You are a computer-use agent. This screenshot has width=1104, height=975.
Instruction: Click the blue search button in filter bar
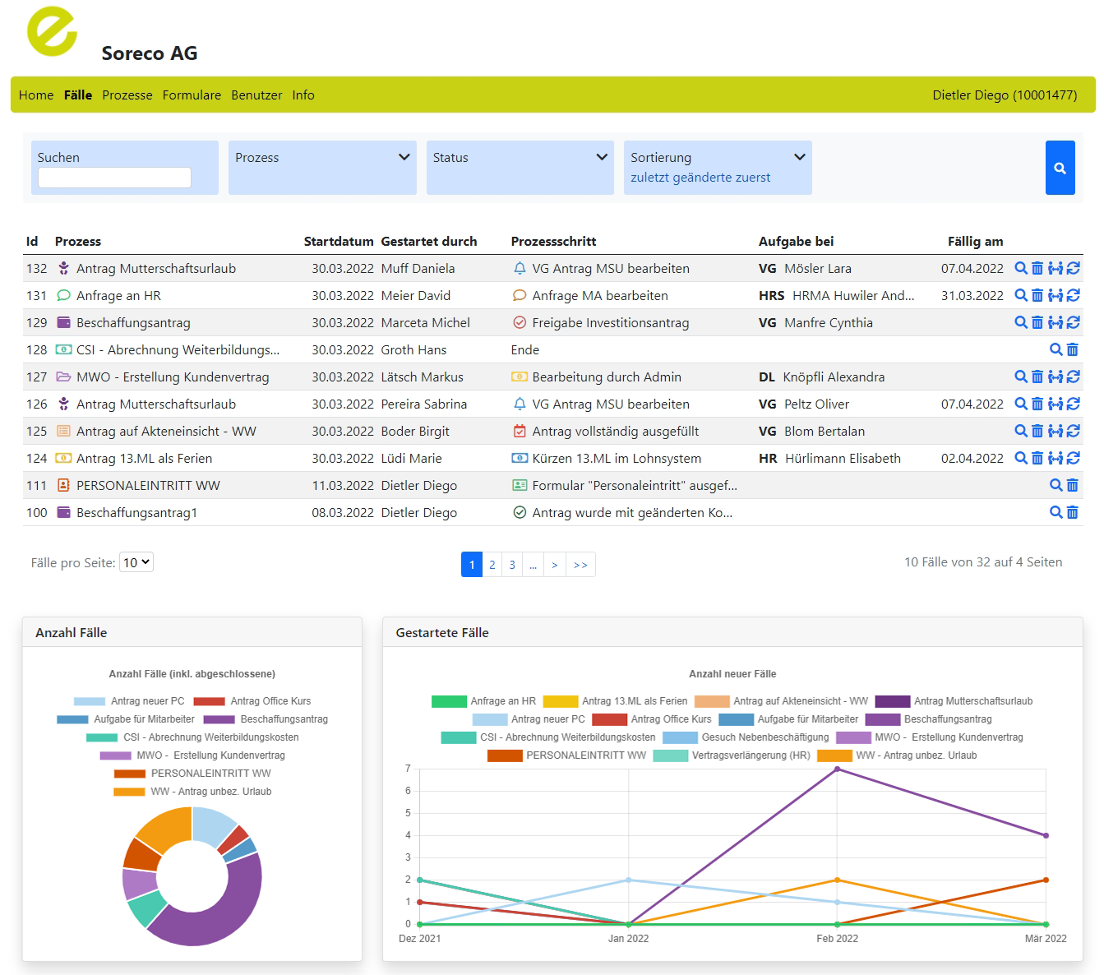1060,168
